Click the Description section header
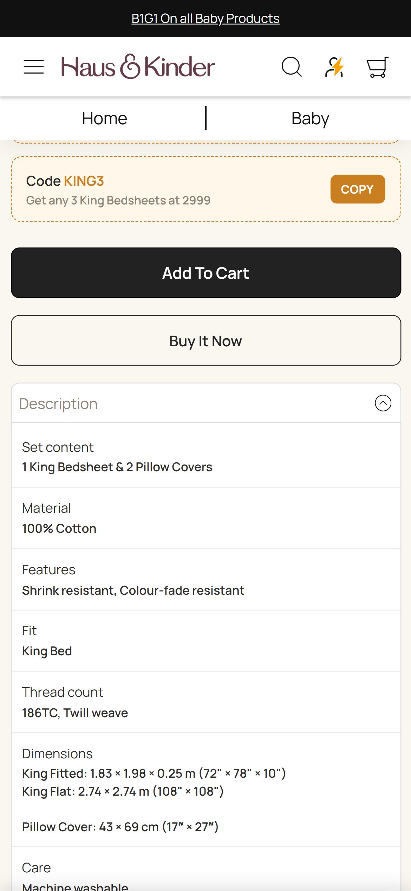 pyautogui.click(x=206, y=403)
